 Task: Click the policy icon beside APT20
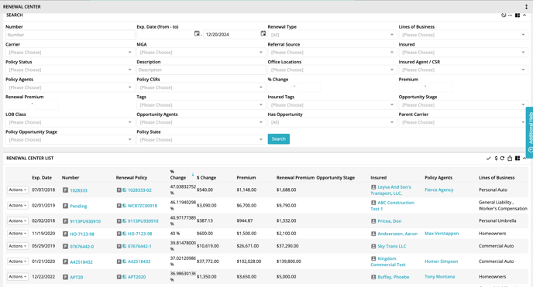click(65, 277)
